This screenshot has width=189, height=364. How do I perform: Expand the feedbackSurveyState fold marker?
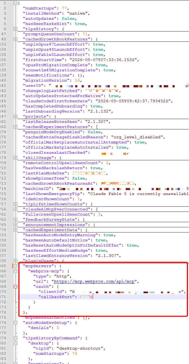[x=15, y=219]
